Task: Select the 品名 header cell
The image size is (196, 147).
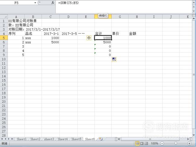Action: (33, 34)
